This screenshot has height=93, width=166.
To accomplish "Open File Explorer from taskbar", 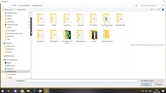I will point(28,91).
